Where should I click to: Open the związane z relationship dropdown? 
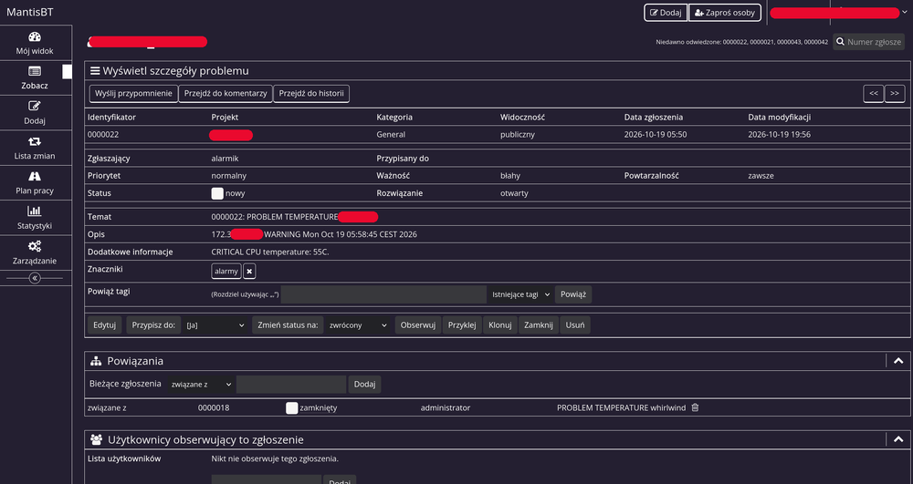201,385
